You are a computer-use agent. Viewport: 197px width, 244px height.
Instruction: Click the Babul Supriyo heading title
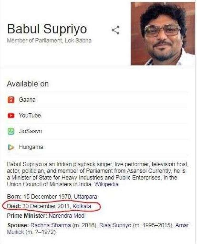(x=47, y=29)
